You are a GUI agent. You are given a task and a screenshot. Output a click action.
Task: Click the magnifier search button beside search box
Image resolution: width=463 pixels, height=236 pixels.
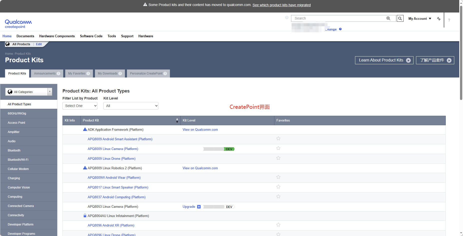[x=400, y=18]
